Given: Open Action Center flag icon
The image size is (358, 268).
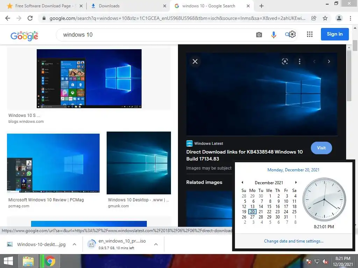Looking at the screenshot, I should pyautogui.click(x=308, y=261).
